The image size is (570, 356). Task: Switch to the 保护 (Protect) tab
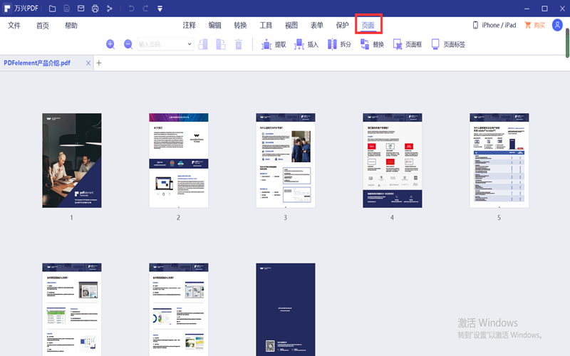(x=343, y=26)
